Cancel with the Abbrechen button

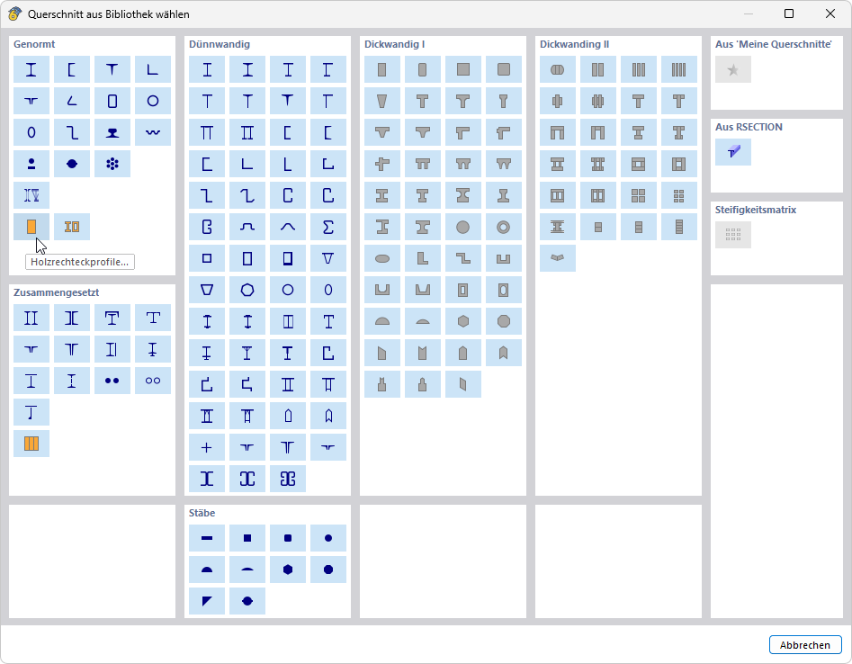tap(805, 645)
